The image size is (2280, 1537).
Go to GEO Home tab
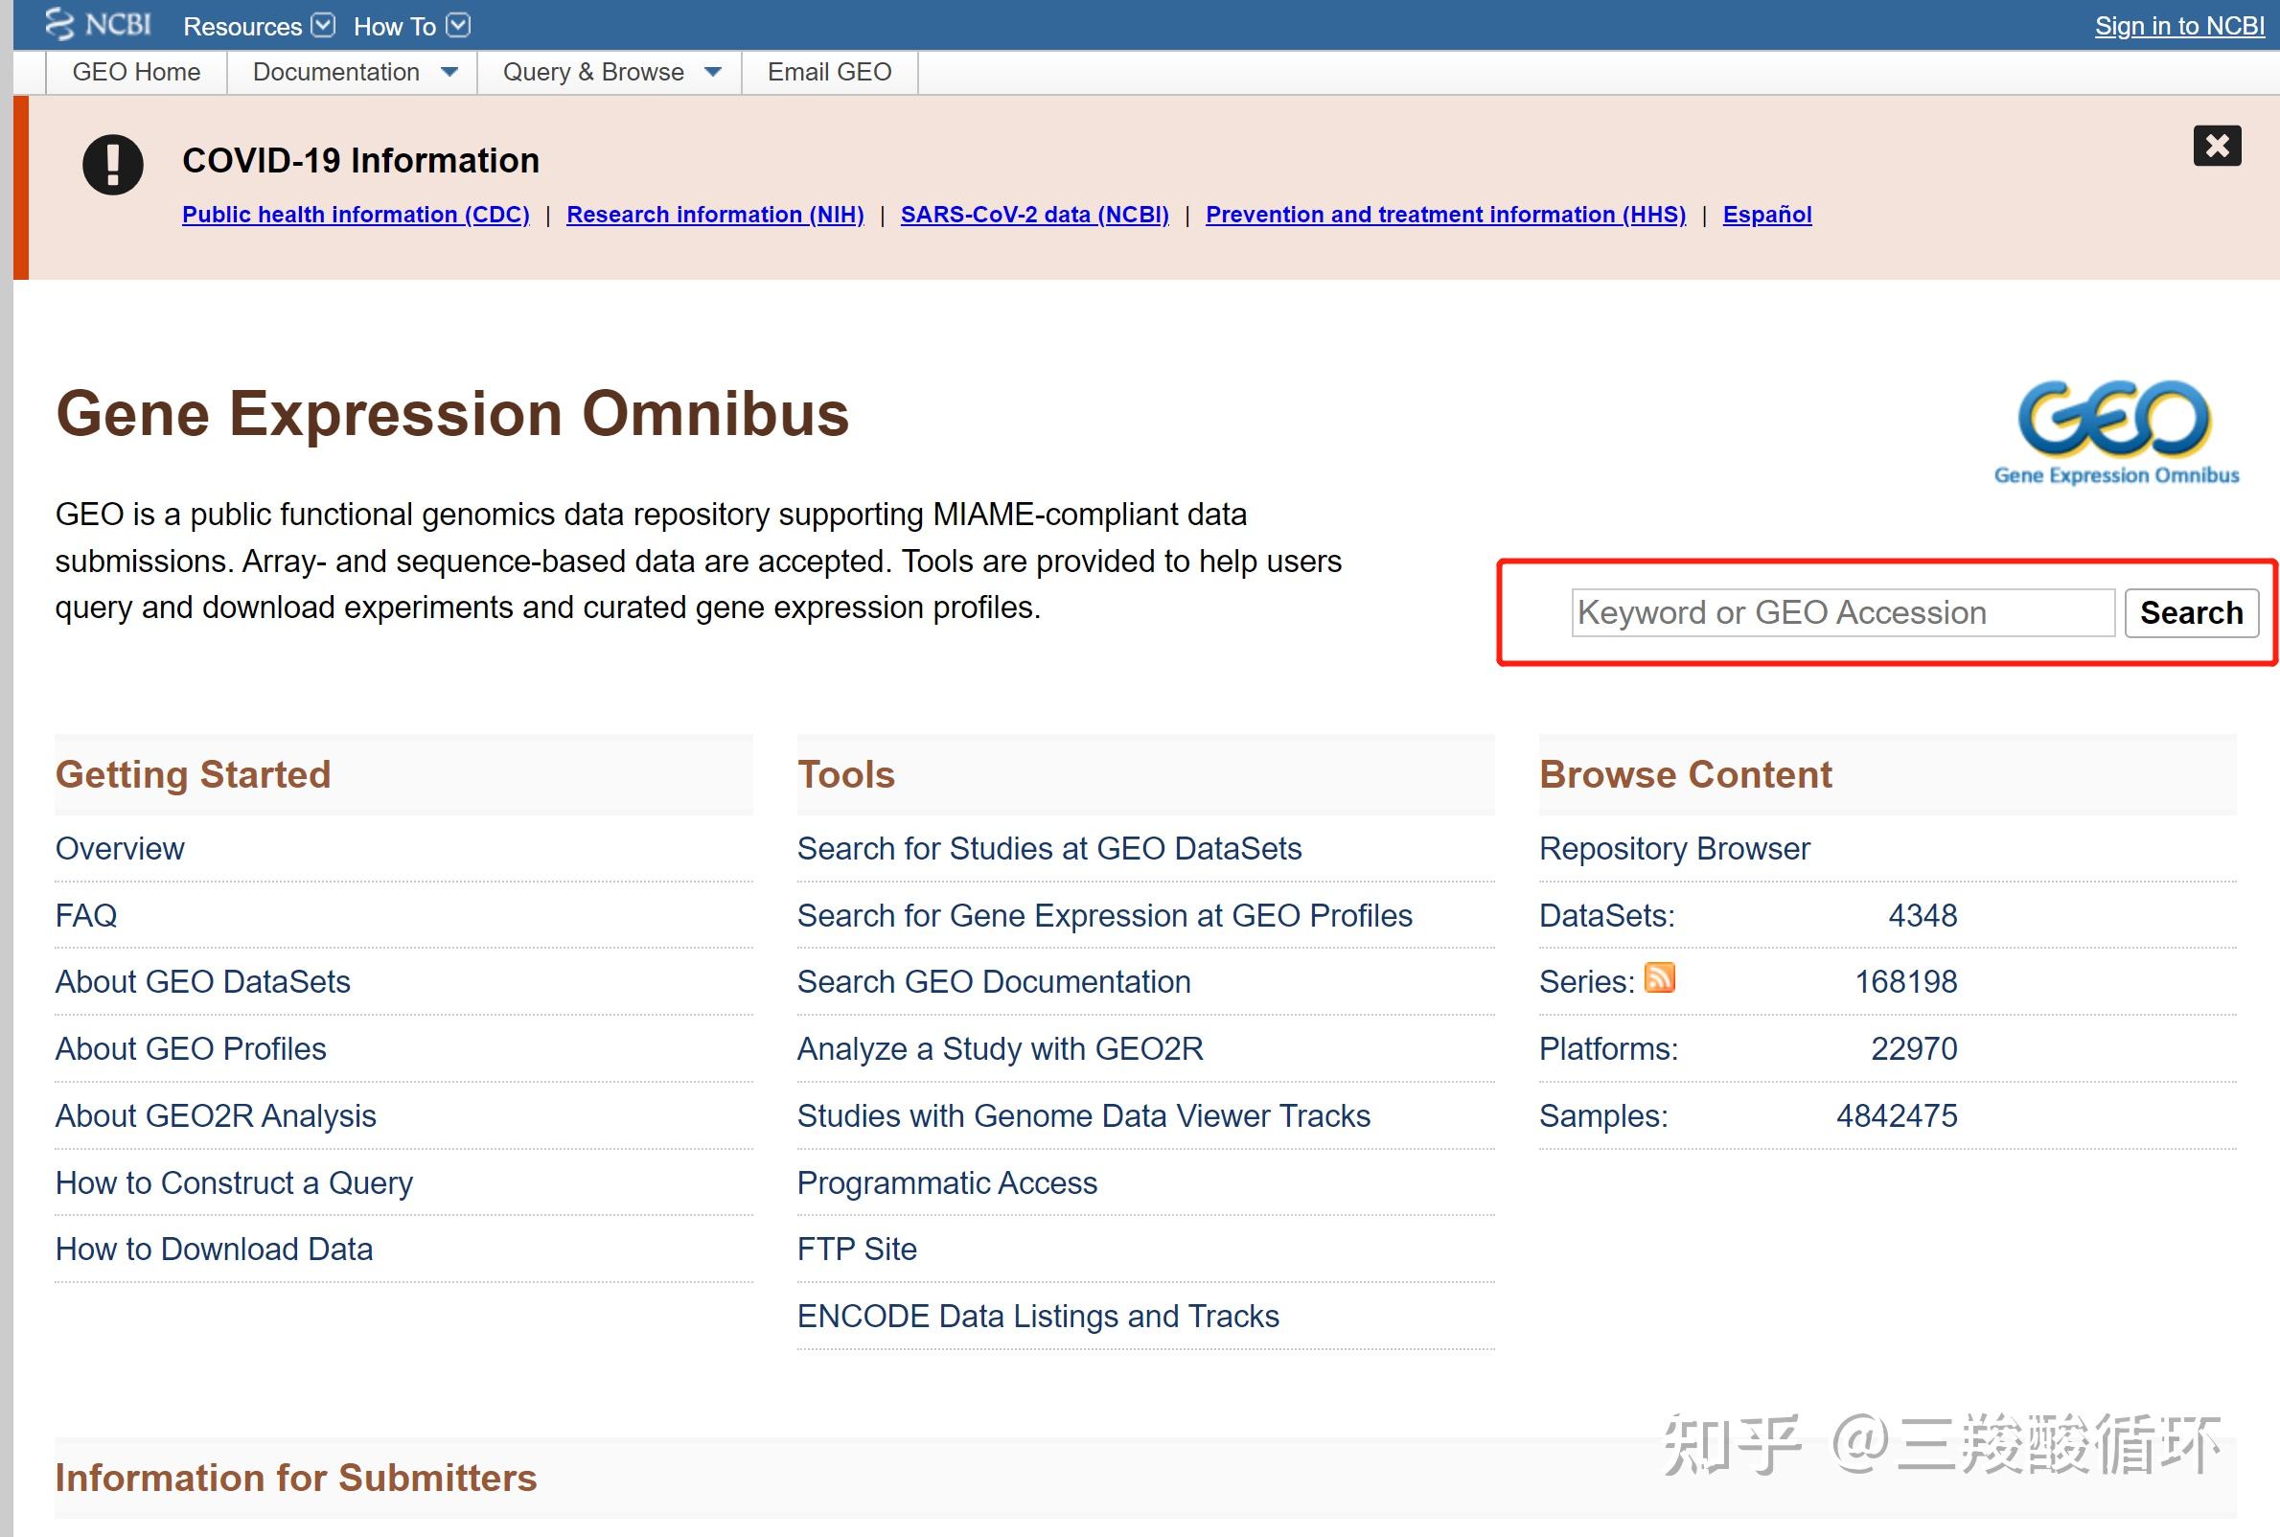point(136,73)
